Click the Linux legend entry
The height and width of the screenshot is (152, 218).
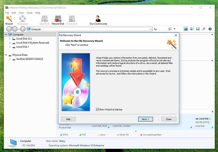click(x=101, y=135)
